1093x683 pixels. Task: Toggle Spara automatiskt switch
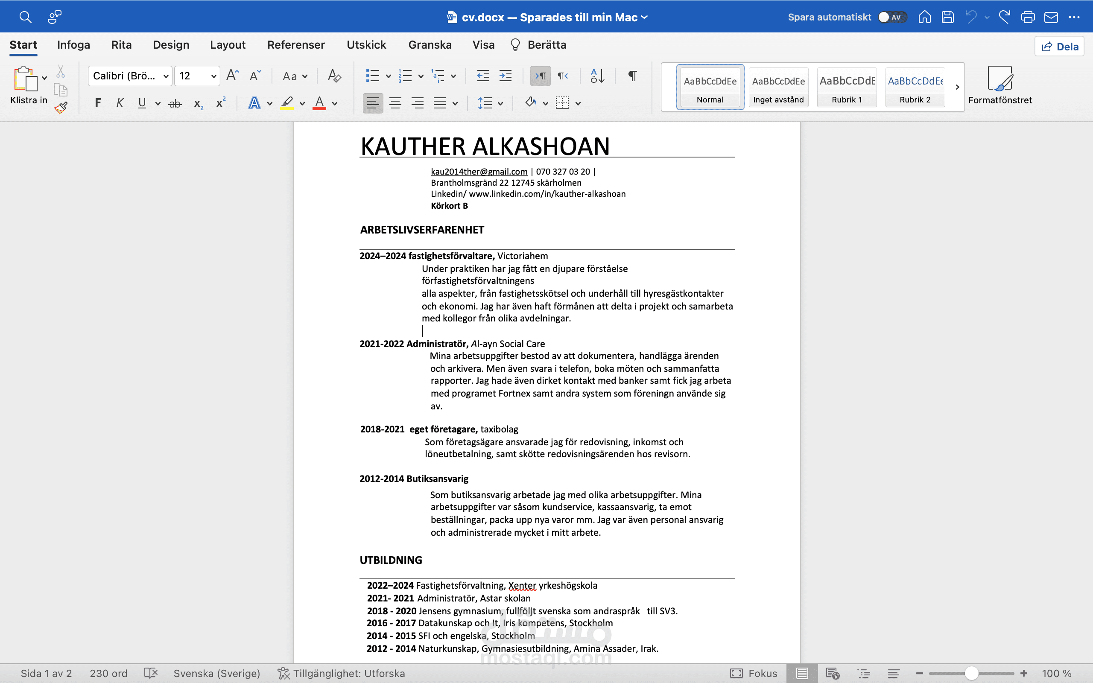click(x=891, y=17)
